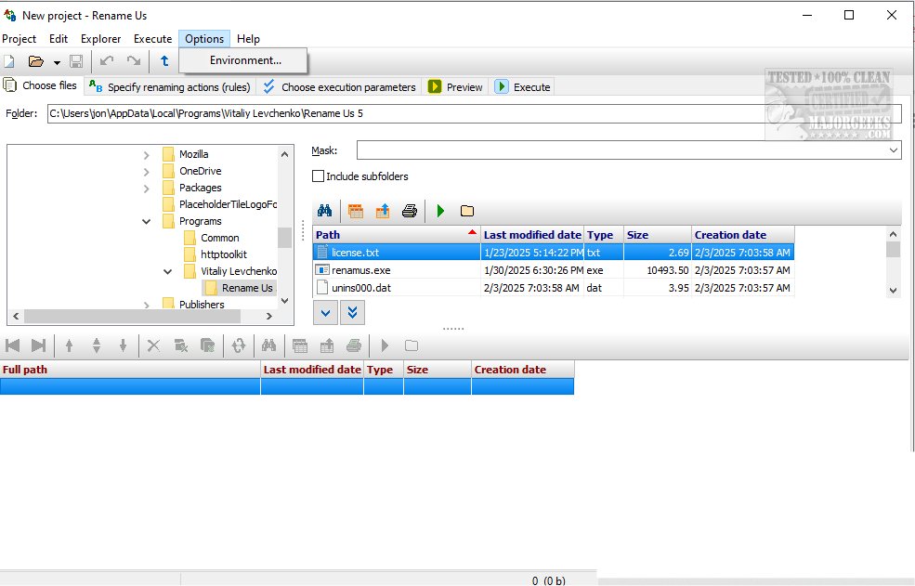Viewport: 915px width, 586px height.
Task: Switch to the Execute tab
Action: click(x=523, y=87)
